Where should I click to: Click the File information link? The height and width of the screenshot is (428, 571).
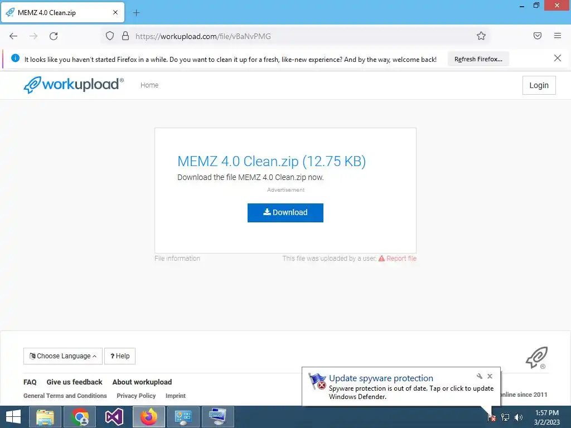pyautogui.click(x=177, y=259)
